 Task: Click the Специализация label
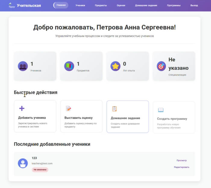tap(177, 75)
